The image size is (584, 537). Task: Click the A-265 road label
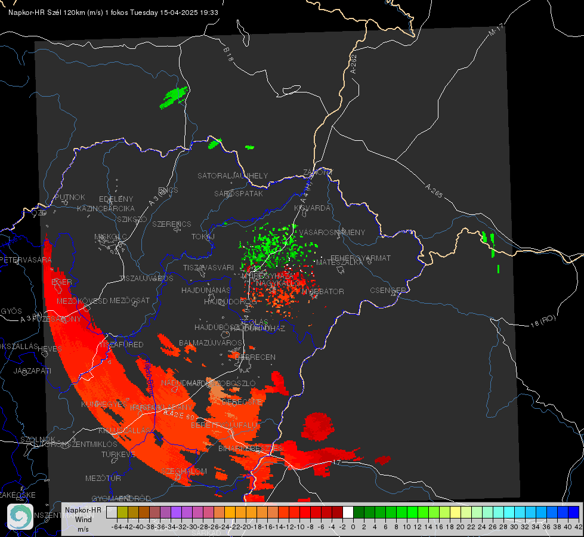tap(434, 190)
